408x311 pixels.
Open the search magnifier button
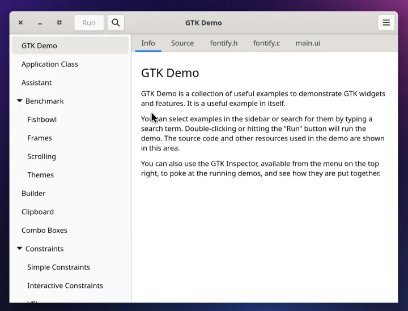116,23
